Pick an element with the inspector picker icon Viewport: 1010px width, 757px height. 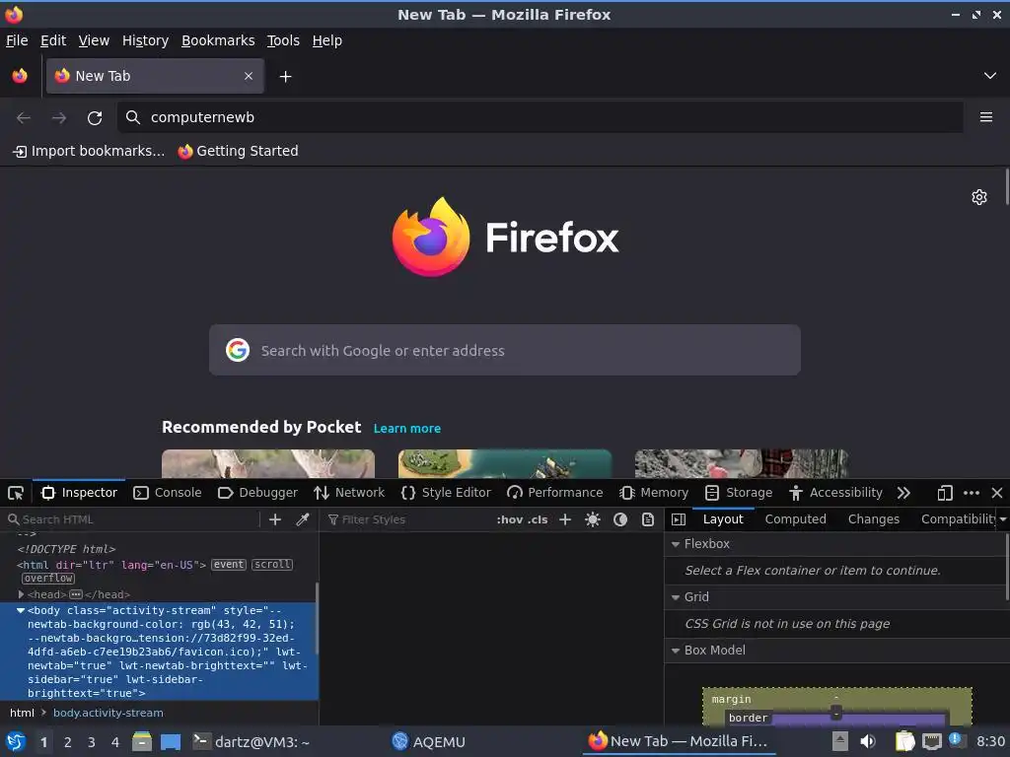[x=16, y=493]
